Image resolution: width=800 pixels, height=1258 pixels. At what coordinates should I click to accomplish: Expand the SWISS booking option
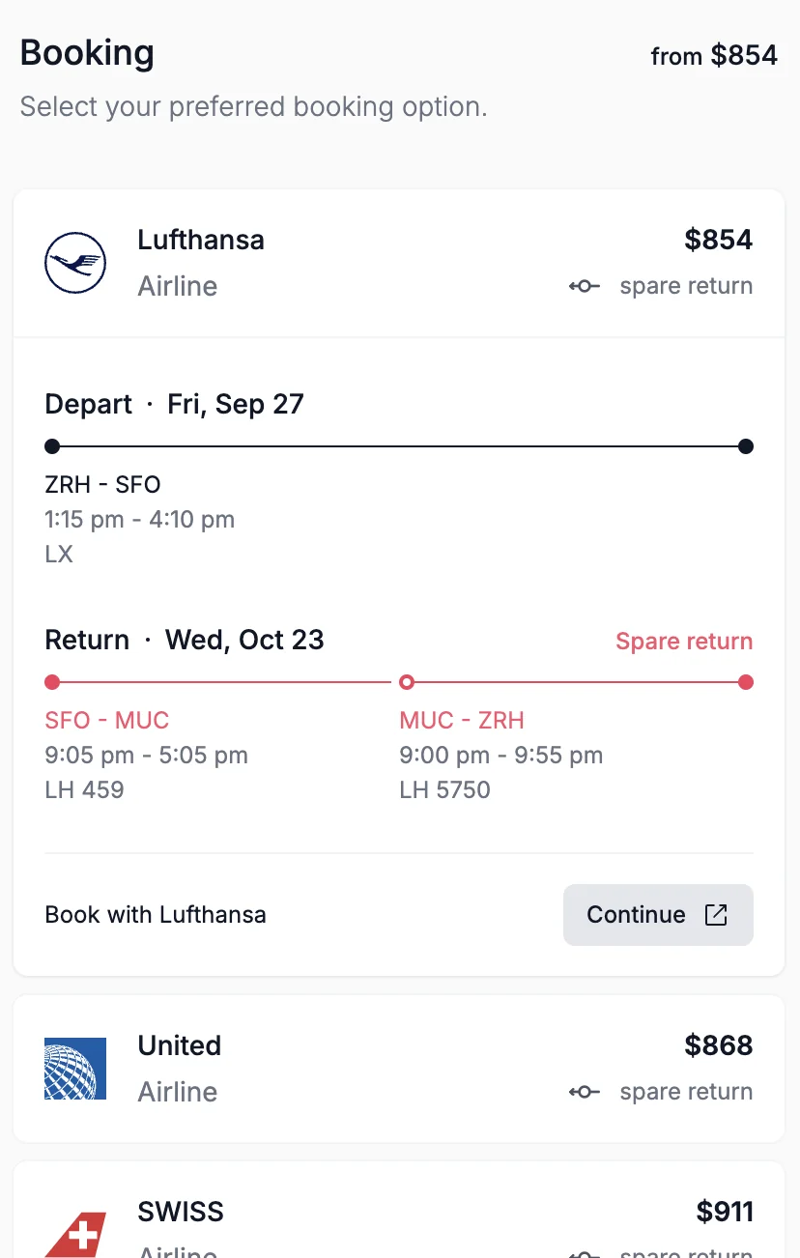(398, 1217)
